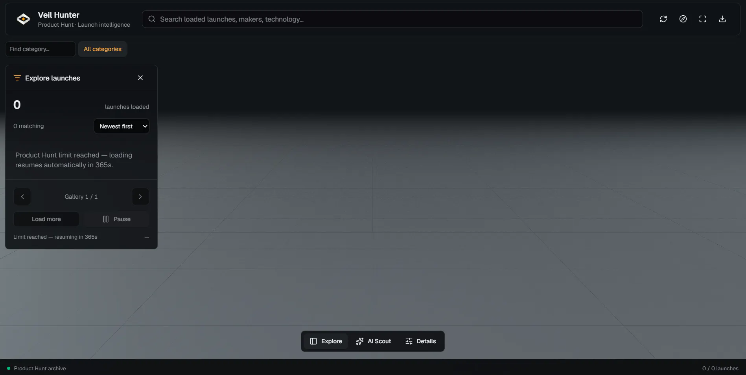Toggle fullscreen with the expand icon

pos(703,19)
